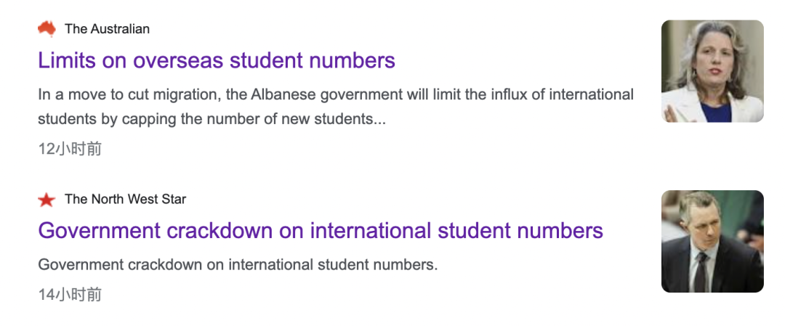The width and height of the screenshot is (785, 326).
Task: Click the '12小时前' timestamp
Action: click(70, 149)
